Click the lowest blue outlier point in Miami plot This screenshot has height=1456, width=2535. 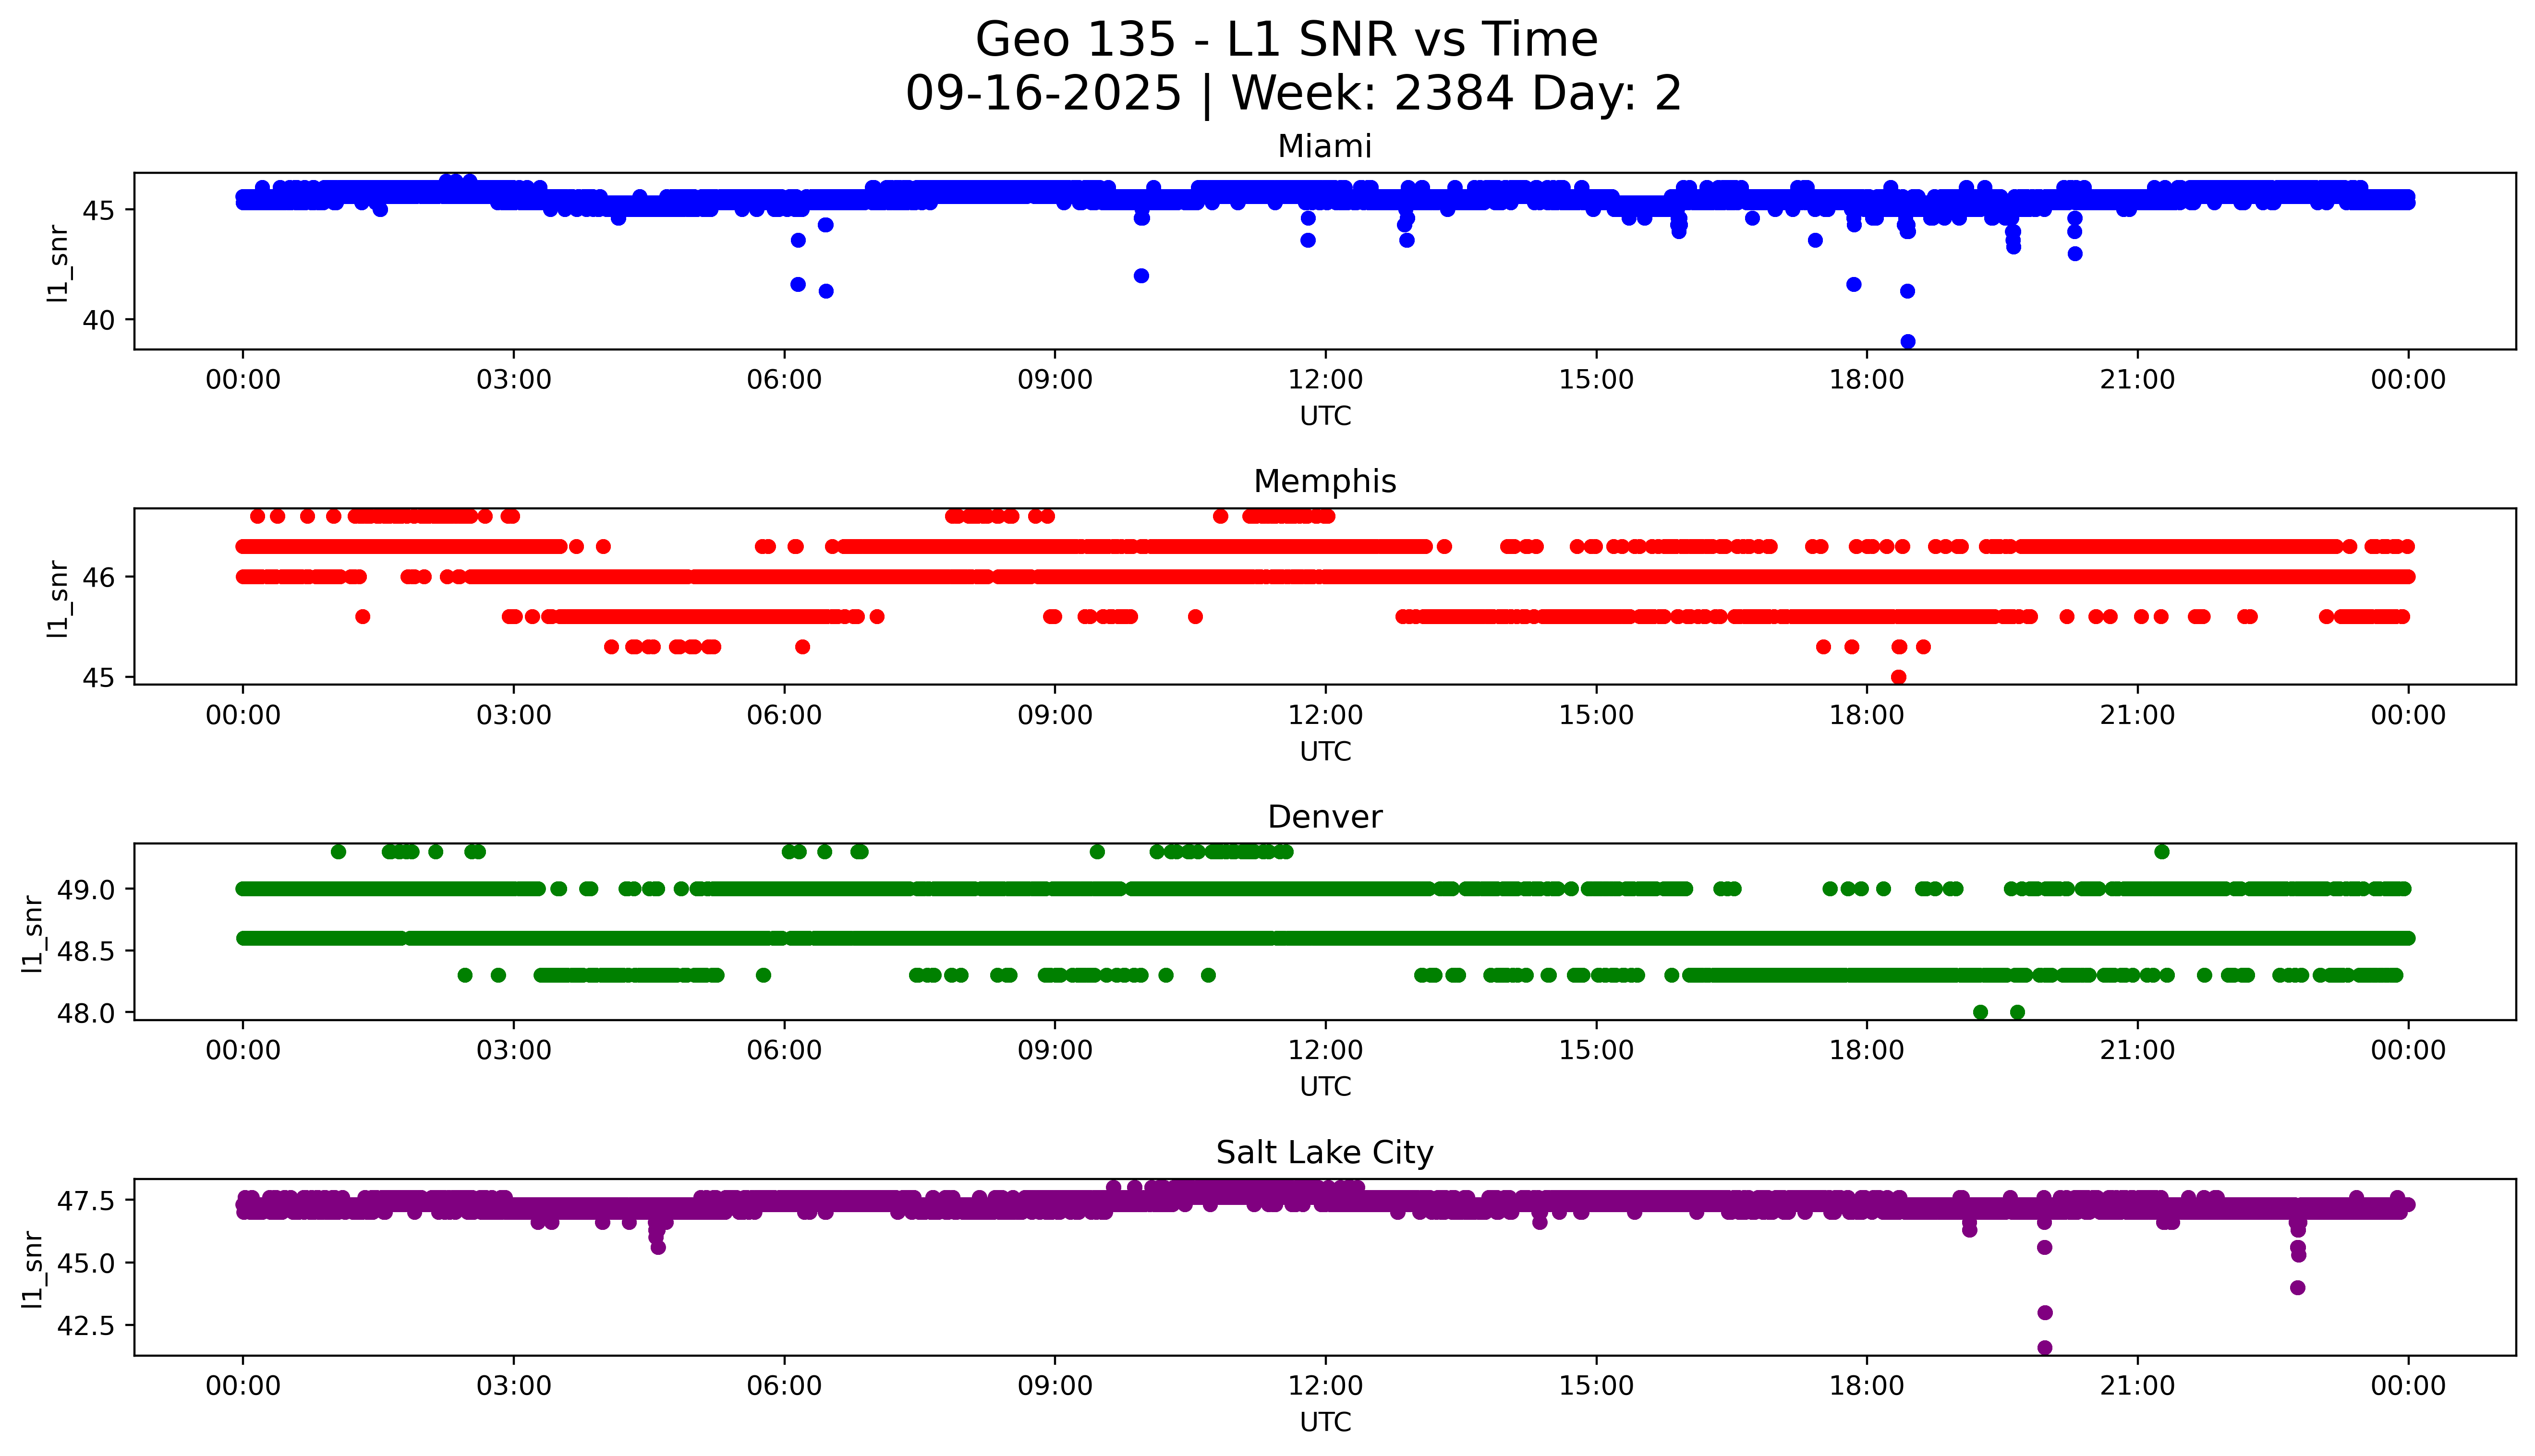point(1907,342)
